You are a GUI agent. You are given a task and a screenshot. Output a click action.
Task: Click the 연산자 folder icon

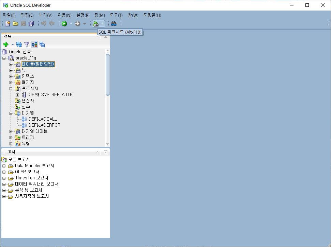[x=18, y=101]
